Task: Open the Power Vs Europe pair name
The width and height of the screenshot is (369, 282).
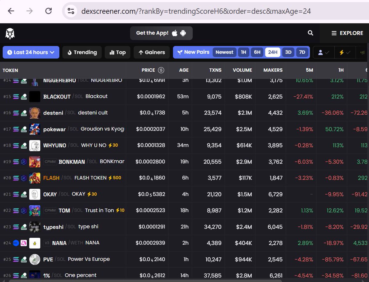Action: (89, 259)
